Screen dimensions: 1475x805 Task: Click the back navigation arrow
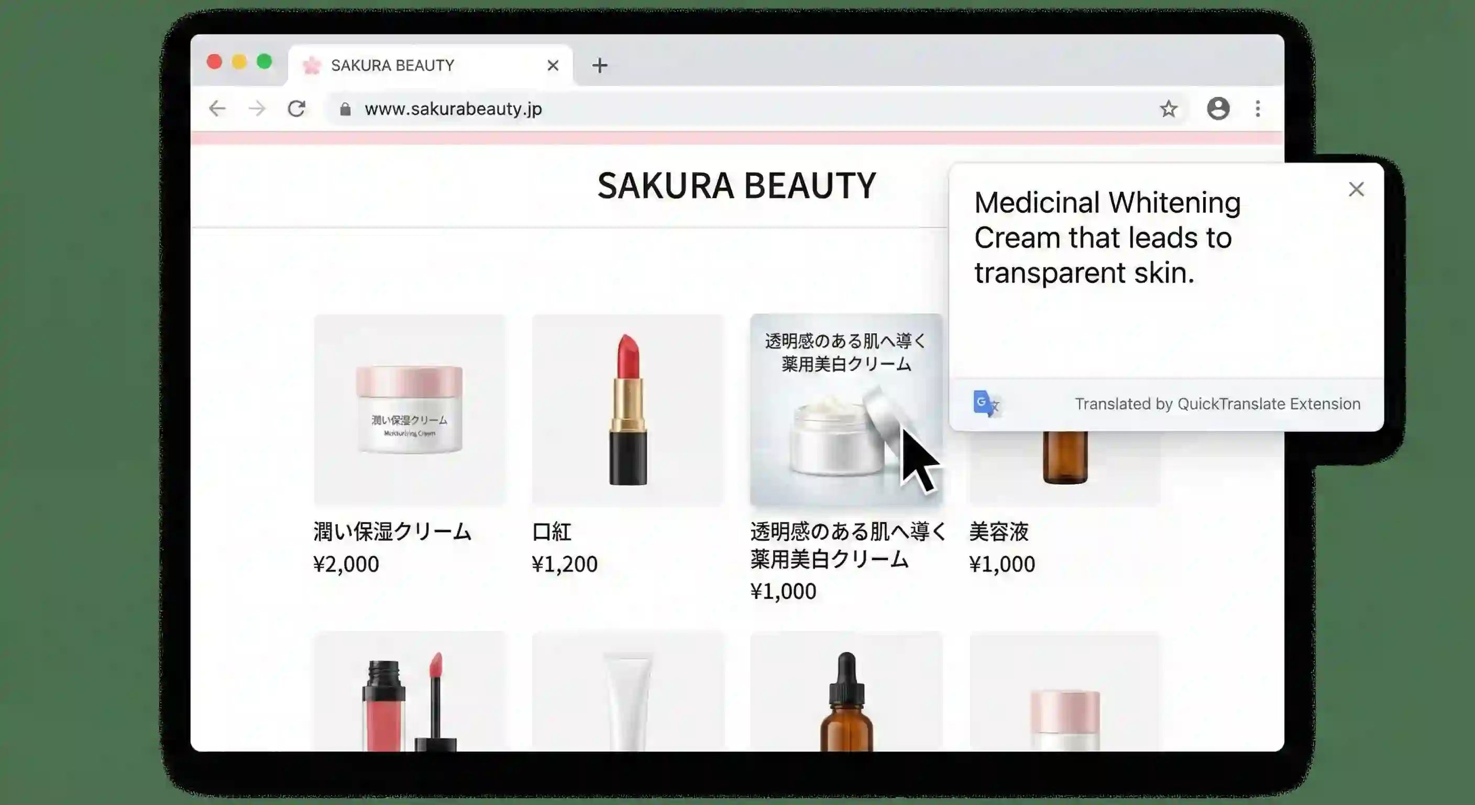pos(217,109)
